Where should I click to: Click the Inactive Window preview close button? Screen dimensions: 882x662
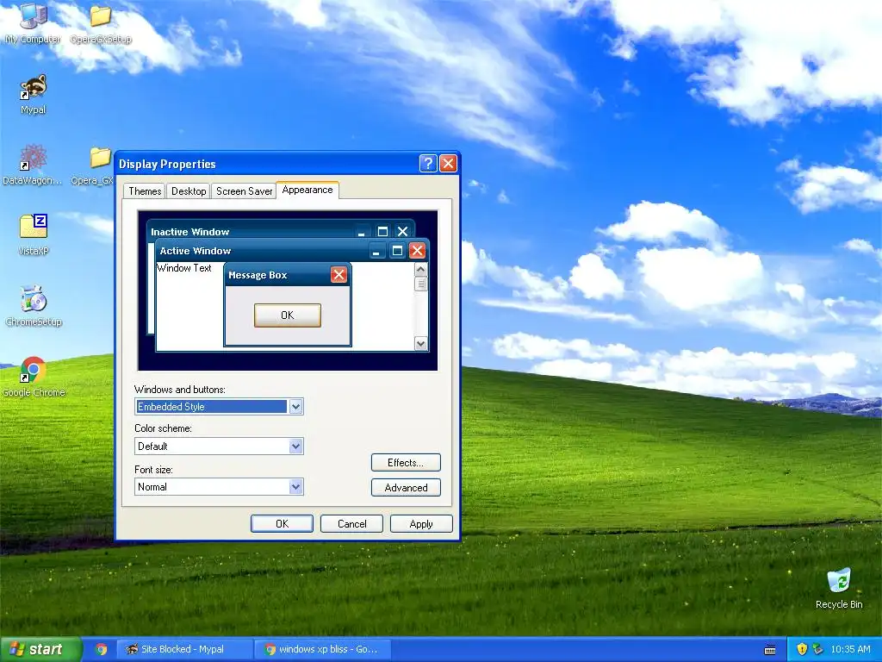[403, 231]
